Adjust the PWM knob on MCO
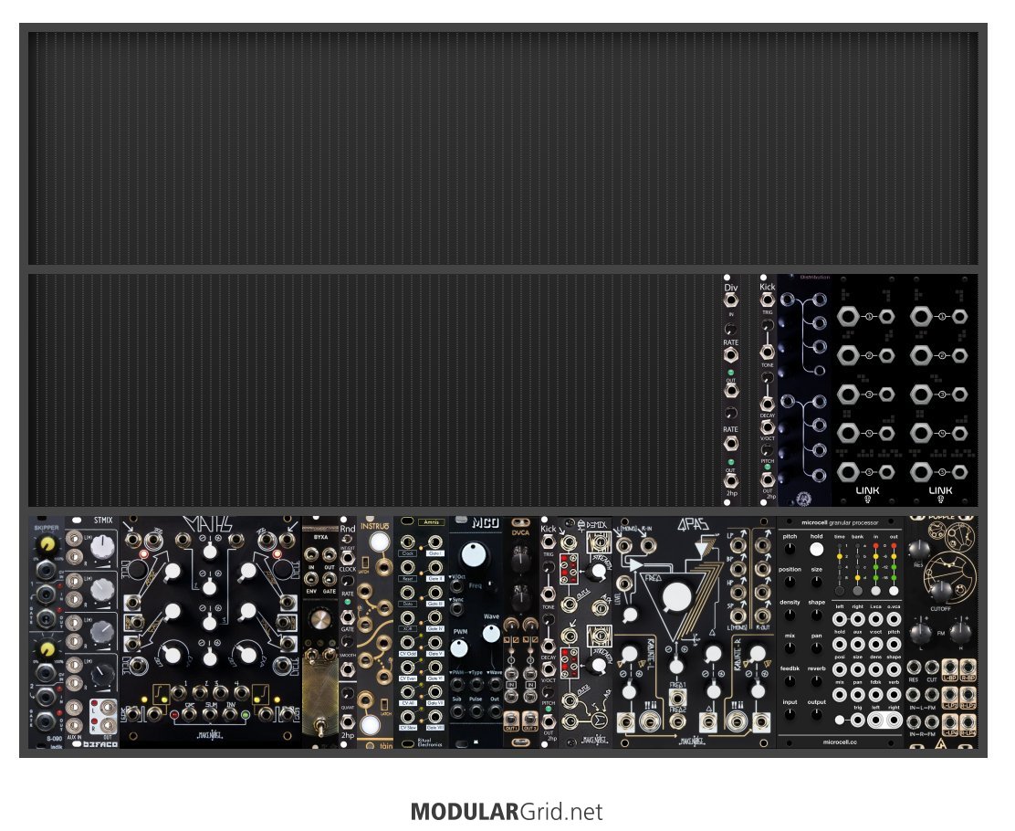This screenshot has width=1015, height=831. (459, 648)
